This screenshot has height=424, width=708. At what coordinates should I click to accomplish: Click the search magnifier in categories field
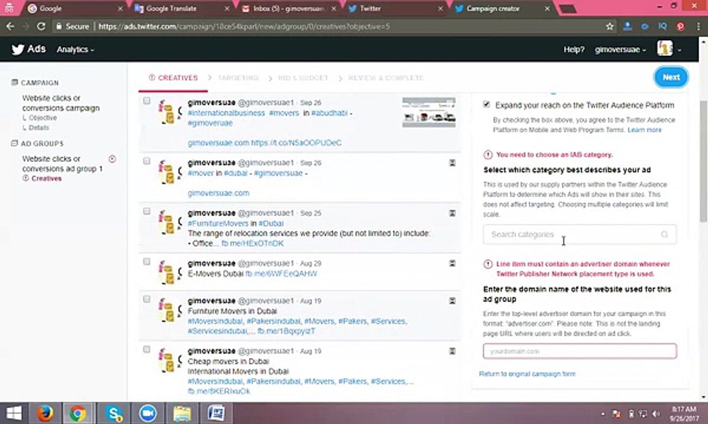coord(664,234)
